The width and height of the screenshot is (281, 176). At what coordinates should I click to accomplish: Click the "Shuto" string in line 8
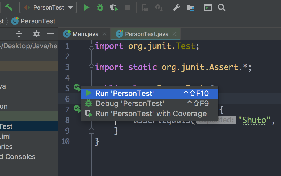pyautogui.click(x=254, y=120)
